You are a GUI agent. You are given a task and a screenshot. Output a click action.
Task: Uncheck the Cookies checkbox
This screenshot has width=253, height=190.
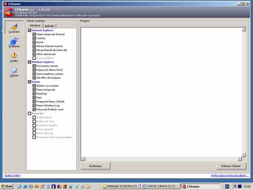pyautogui.click(x=34, y=38)
